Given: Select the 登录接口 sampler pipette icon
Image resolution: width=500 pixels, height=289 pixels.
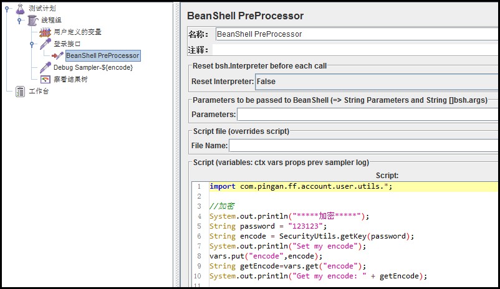Looking at the screenshot, I should coord(46,44).
